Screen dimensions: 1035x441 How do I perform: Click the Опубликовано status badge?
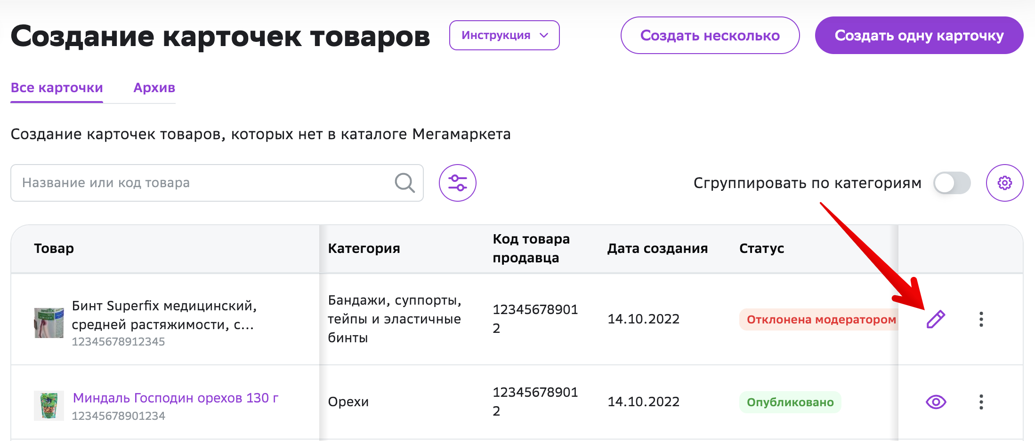(790, 402)
